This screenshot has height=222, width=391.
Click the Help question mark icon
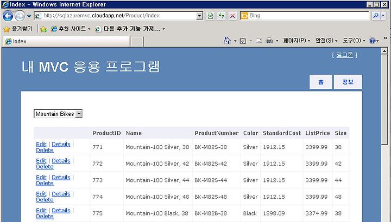tap(372, 41)
